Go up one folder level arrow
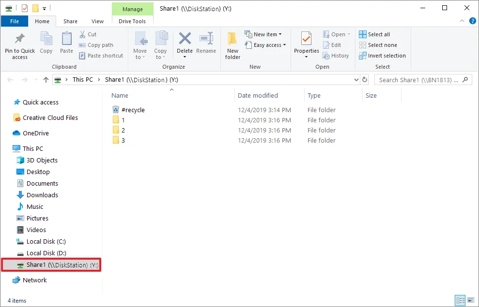479x307 pixels. 46,80
